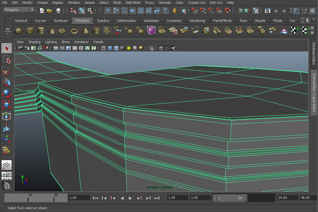Choose the Paint Selection tool
The height and width of the screenshot is (212, 318).
point(6,71)
